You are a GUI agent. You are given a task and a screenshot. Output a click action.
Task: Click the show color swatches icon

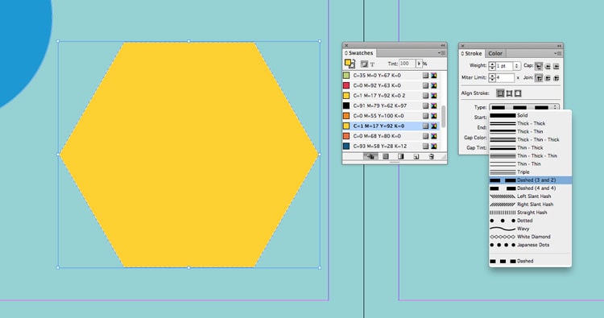coord(386,156)
